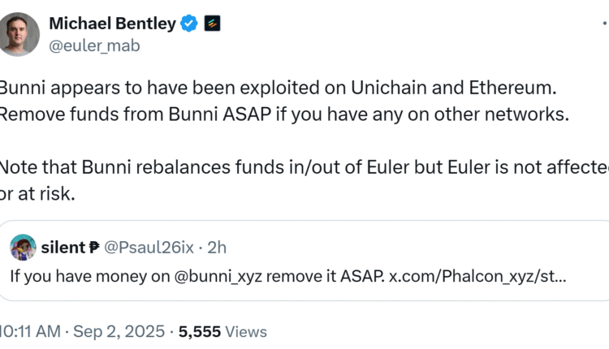Click the affiliation badge beside the verified checkmark

click(x=211, y=24)
